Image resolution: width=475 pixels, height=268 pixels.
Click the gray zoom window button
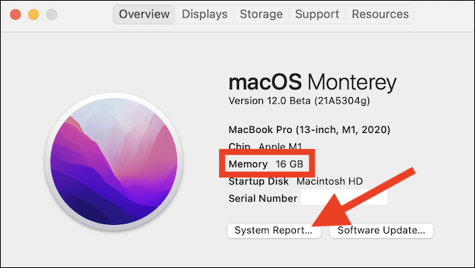[51, 14]
